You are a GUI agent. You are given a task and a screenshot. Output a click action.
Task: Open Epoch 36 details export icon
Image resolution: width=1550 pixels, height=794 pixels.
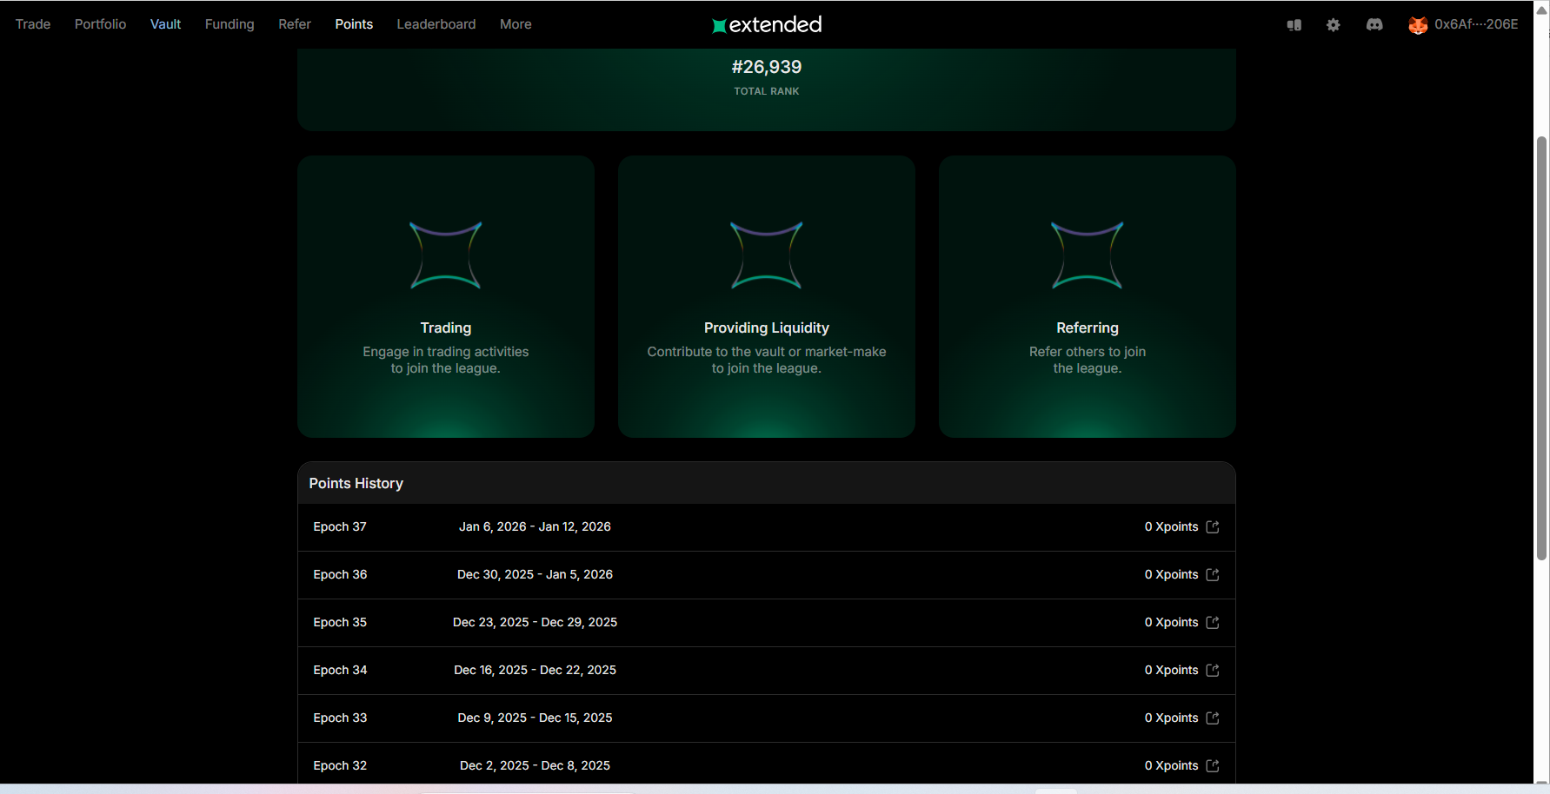[x=1213, y=575]
